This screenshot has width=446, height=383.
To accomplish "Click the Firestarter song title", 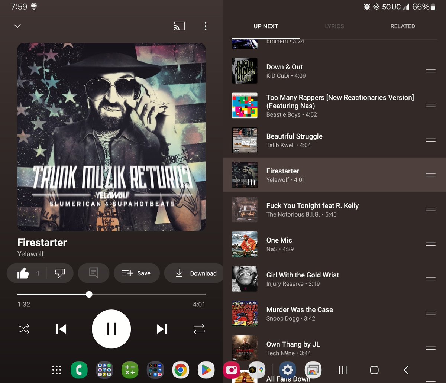I will (42, 243).
